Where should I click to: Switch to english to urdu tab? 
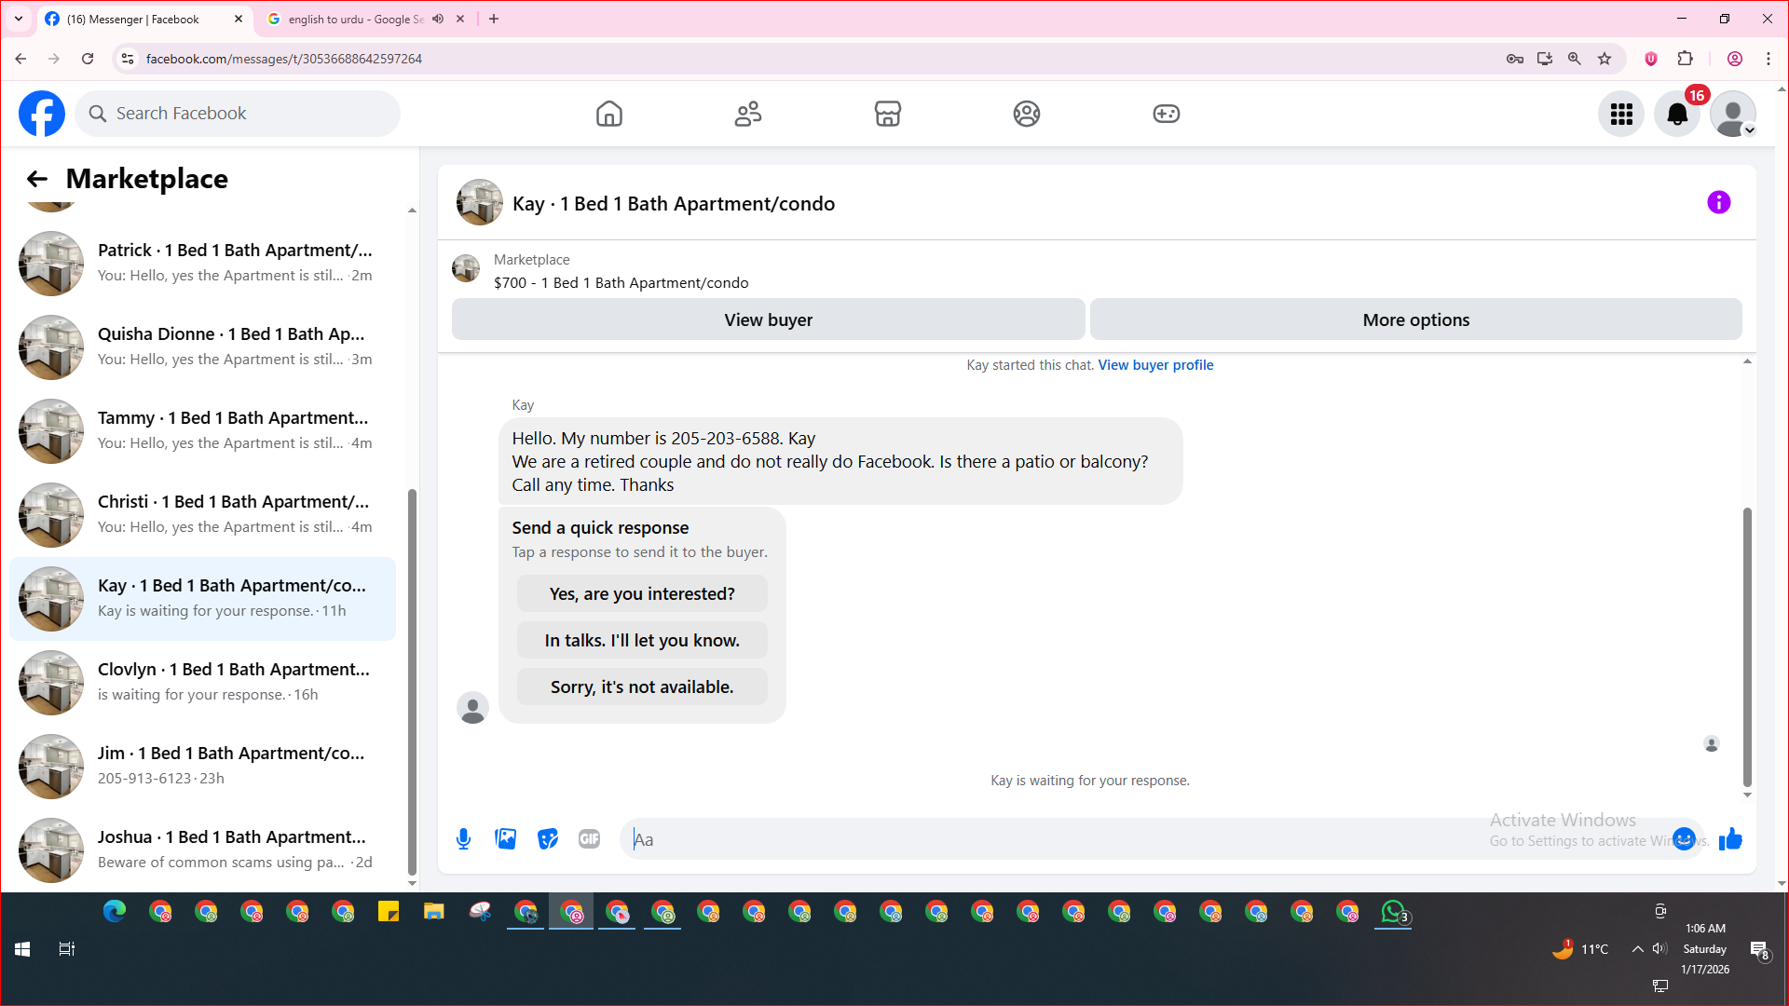[354, 19]
